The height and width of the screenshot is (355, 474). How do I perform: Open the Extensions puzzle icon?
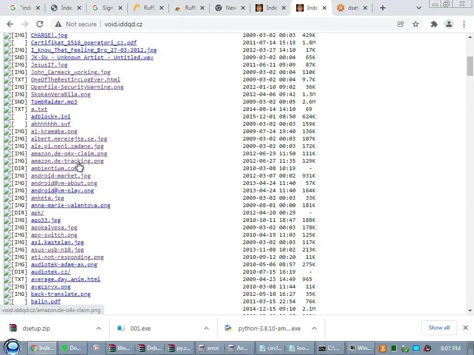[x=434, y=24]
